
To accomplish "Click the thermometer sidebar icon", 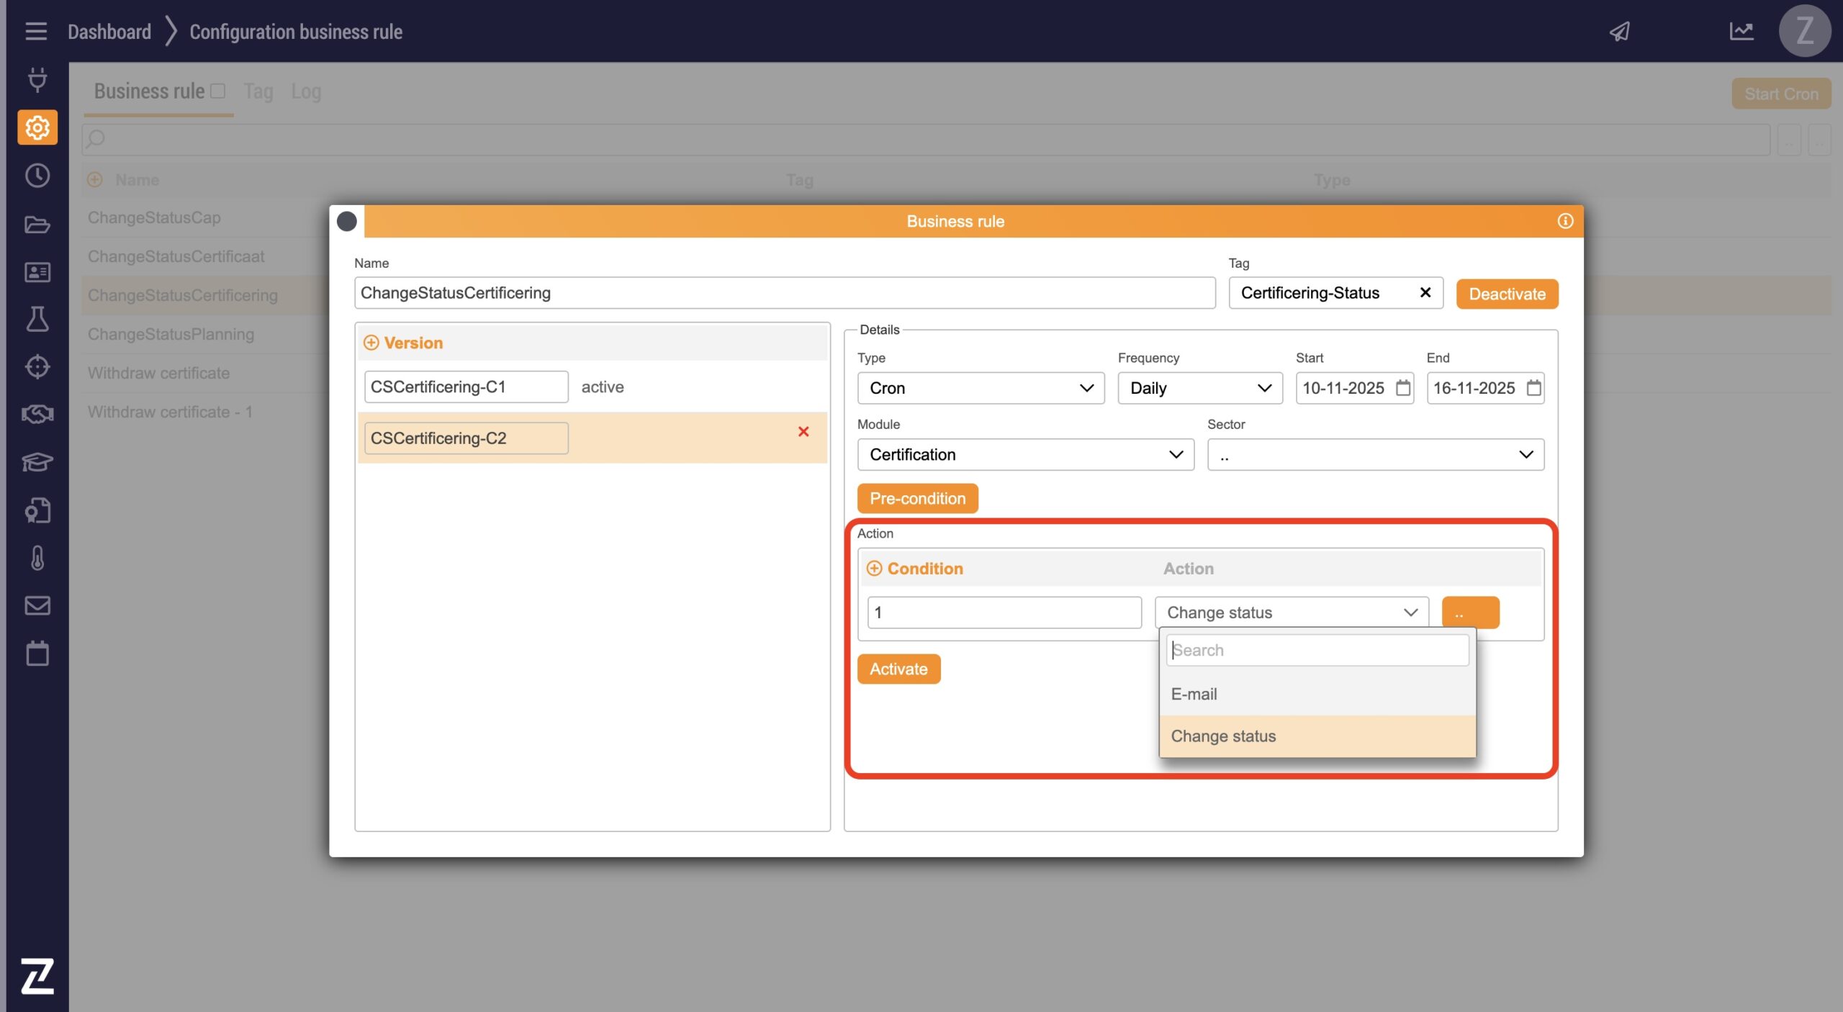I will 37,558.
